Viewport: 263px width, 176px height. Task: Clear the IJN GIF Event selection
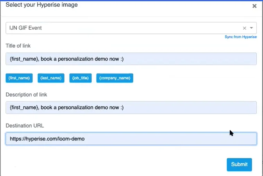pyautogui.click(x=244, y=28)
